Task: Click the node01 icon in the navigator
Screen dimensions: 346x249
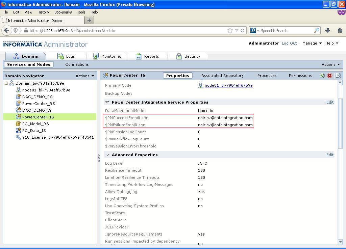Action: (18, 90)
